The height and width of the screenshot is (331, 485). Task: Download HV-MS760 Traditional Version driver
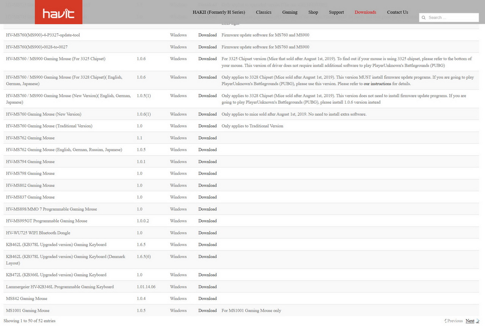207,126
